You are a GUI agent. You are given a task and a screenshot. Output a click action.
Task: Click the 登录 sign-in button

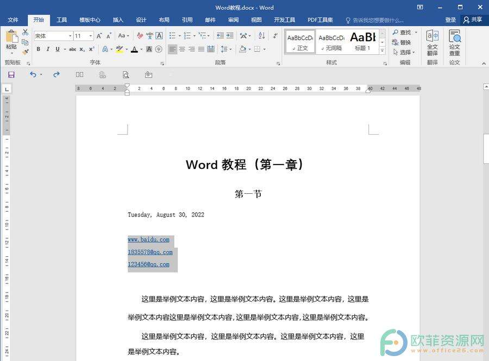tap(450, 20)
